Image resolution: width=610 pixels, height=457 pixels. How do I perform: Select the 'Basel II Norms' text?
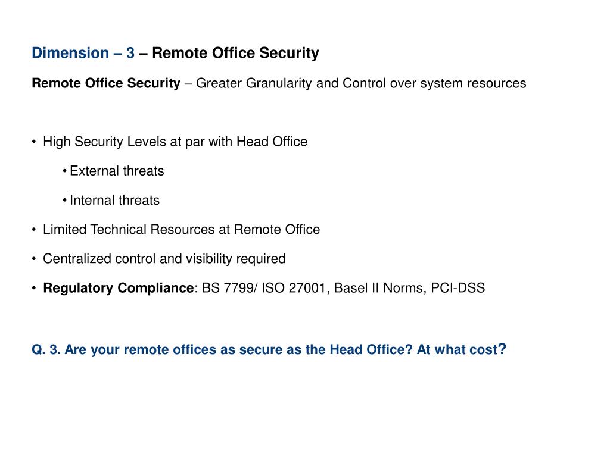pos(377,288)
